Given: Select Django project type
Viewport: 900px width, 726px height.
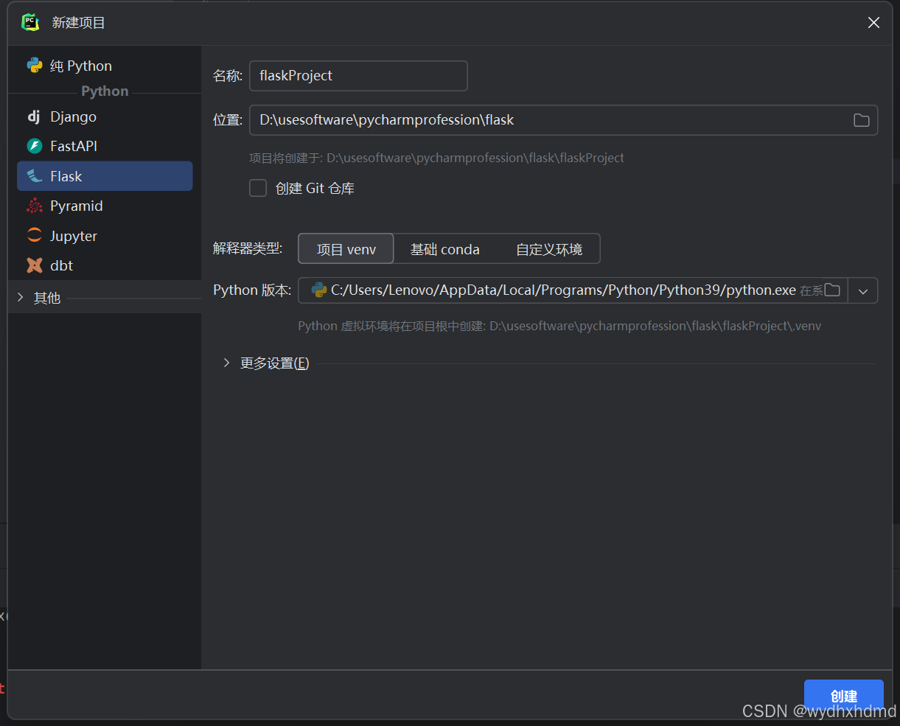Looking at the screenshot, I should [x=105, y=116].
